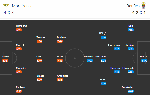
Task: Click Pavlidis' 7.19 rating badge
Action: tap(90, 61)
